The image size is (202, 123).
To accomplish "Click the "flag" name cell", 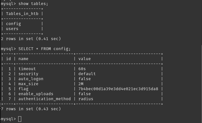I will pyautogui.click(x=23, y=89).
